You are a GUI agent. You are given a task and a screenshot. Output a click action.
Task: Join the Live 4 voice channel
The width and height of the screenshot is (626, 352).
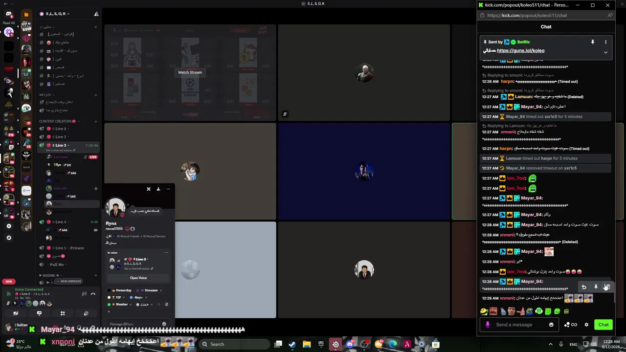pos(68,222)
